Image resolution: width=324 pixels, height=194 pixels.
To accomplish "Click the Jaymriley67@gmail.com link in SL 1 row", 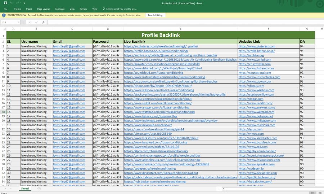I will point(69,46).
